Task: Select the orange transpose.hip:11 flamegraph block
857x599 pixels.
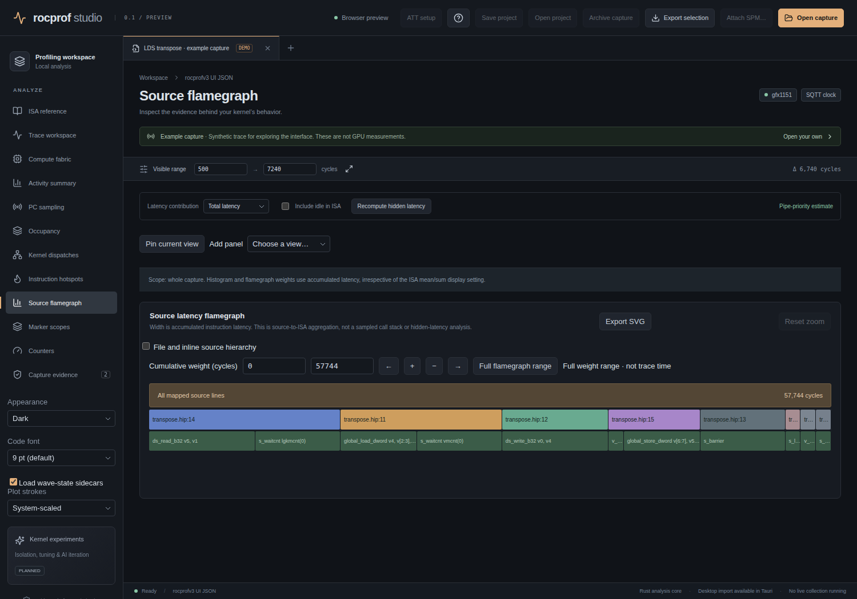Action: (421, 419)
